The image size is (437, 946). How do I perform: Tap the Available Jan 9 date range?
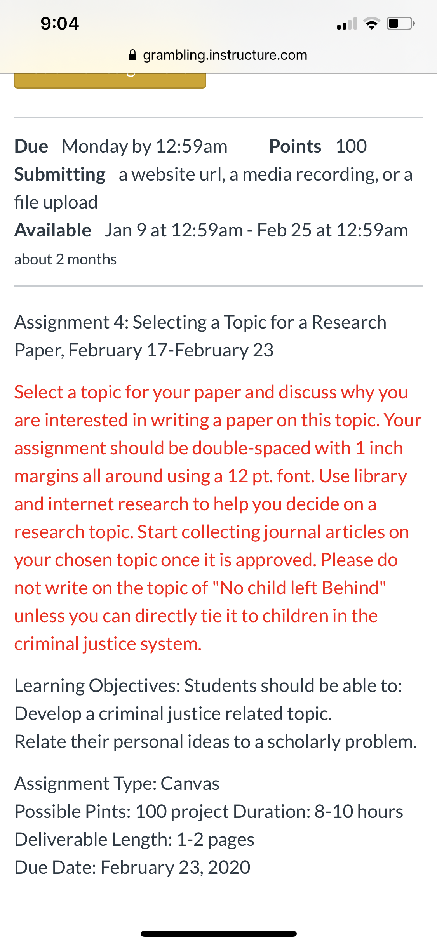pyautogui.click(x=211, y=230)
